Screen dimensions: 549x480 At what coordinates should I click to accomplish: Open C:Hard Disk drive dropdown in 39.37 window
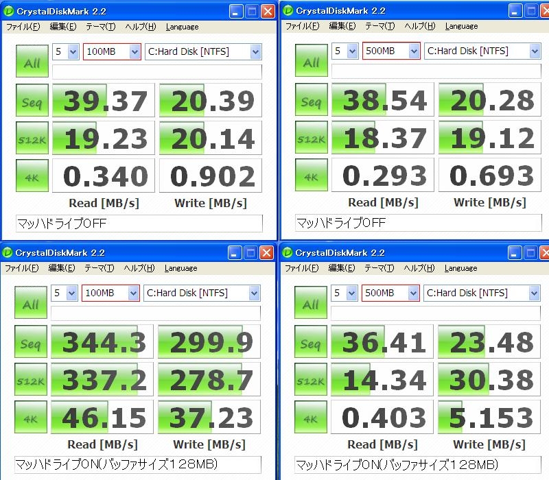(x=203, y=52)
